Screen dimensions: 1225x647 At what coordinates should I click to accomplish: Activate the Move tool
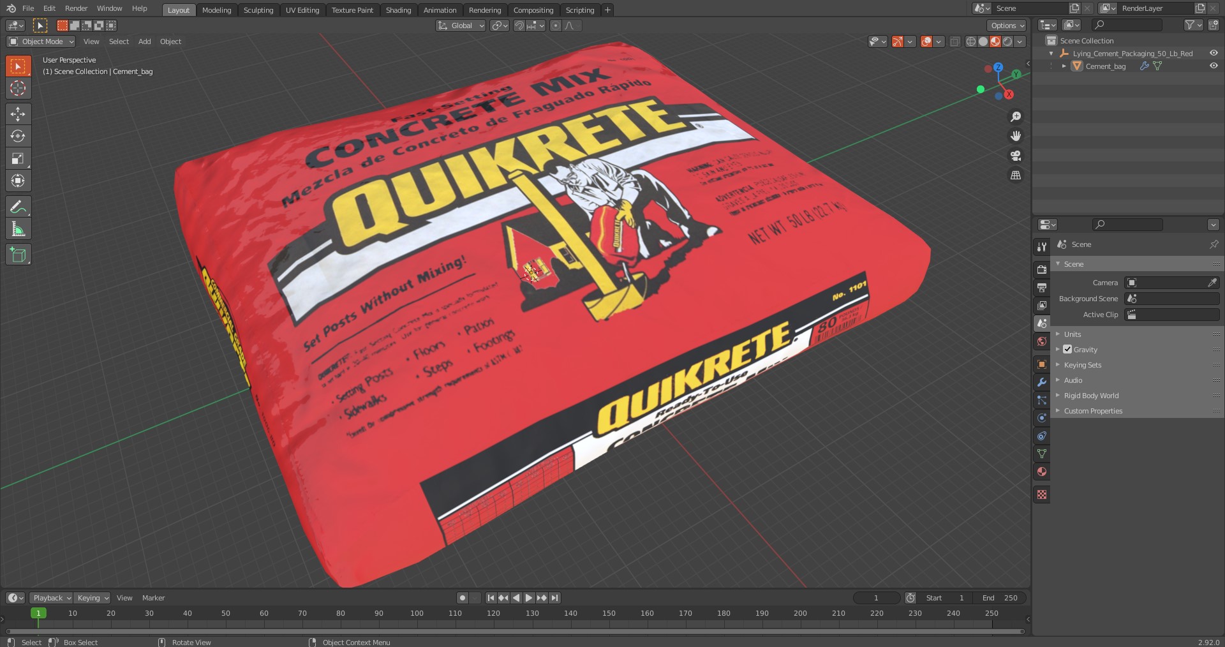pyautogui.click(x=18, y=114)
